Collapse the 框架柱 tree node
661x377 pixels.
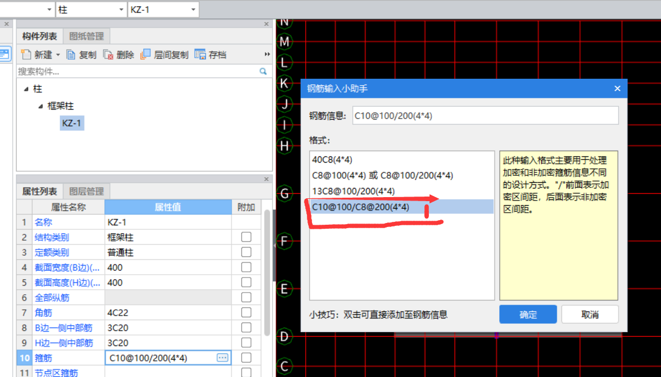pos(40,106)
